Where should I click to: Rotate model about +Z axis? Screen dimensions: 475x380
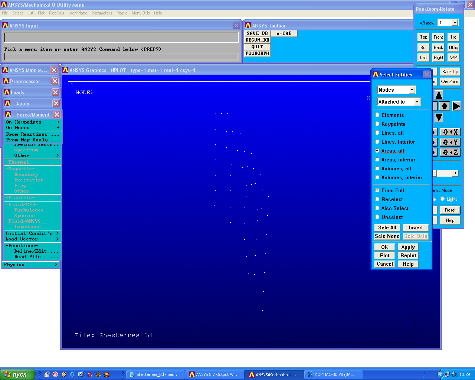(450, 152)
